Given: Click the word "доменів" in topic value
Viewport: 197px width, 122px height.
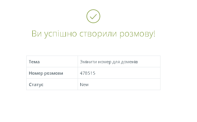Looking at the screenshot, I should (129, 62).
